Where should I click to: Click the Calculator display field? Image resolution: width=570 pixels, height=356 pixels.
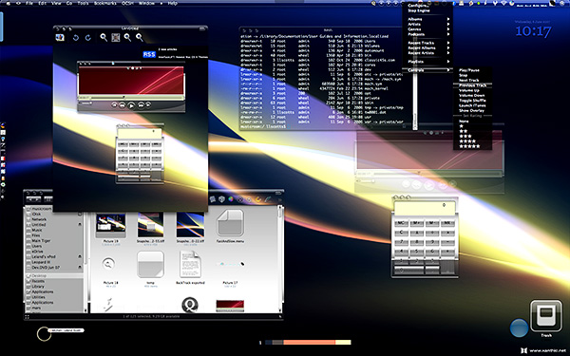(425, 209)
